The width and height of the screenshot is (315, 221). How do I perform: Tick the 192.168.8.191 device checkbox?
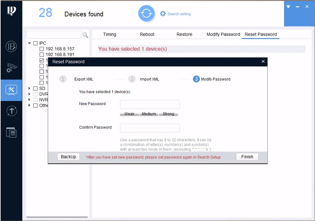coord(42,55)
